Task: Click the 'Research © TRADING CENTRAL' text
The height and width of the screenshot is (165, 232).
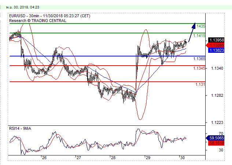Action: (38, 21)
